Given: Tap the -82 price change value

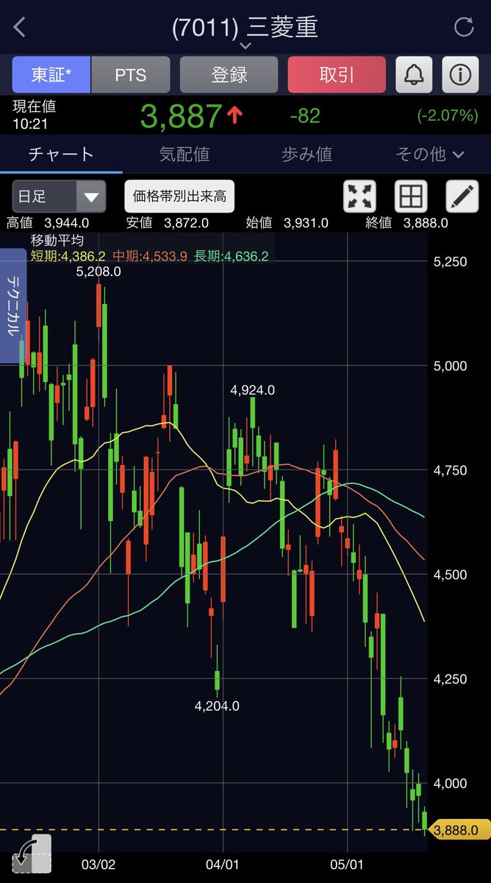Looking at the screenshot, I should coord(305,116).
